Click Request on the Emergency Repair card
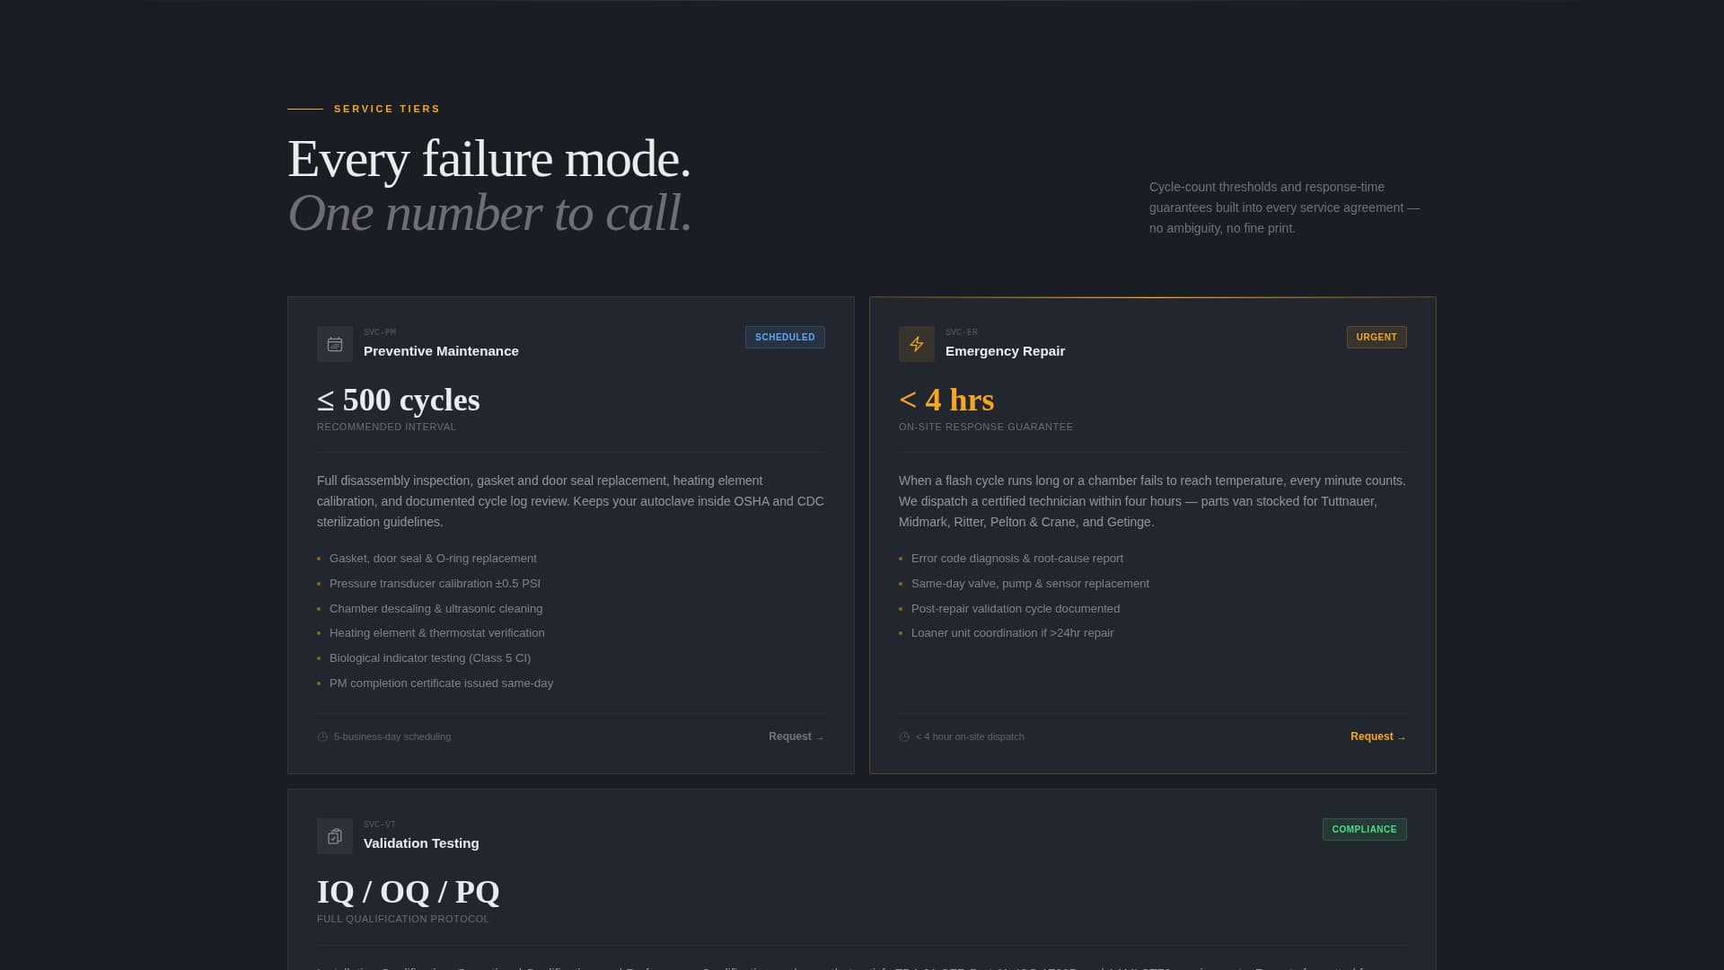This screenshot has height=970, width=1724. coord(1372,736)
